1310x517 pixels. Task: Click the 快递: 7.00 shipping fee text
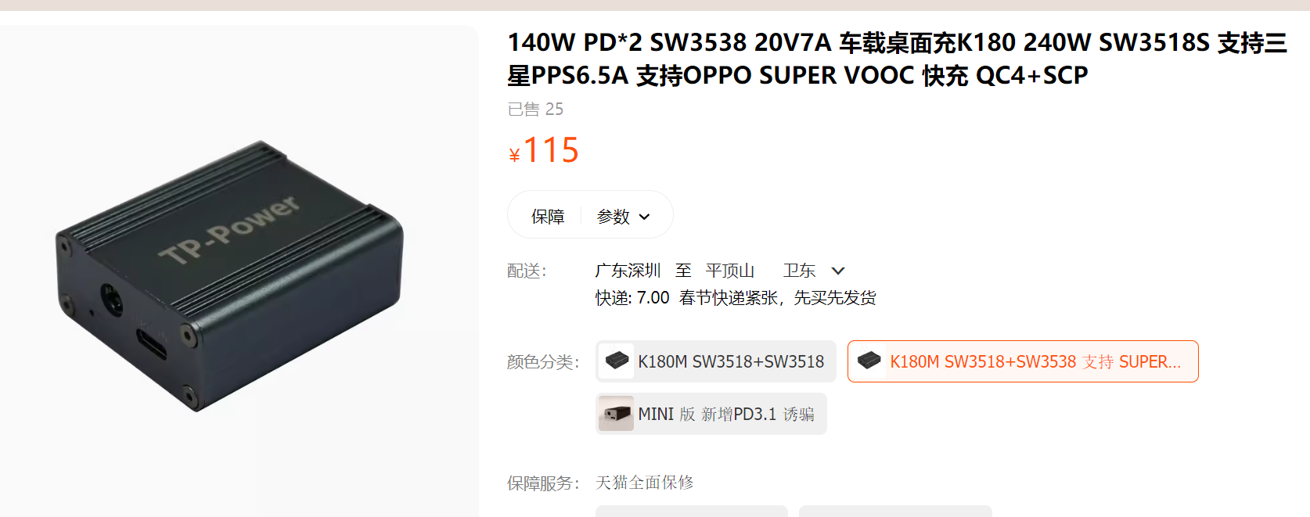click(x=632, y=298)
